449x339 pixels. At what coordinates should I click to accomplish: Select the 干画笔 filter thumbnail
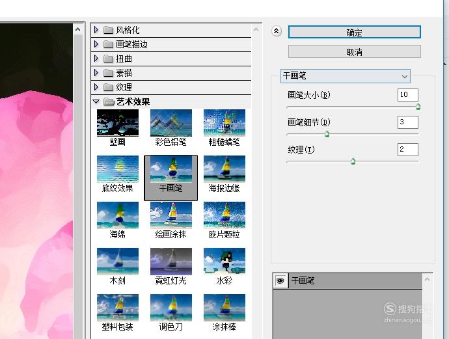[x=171, y=169]
